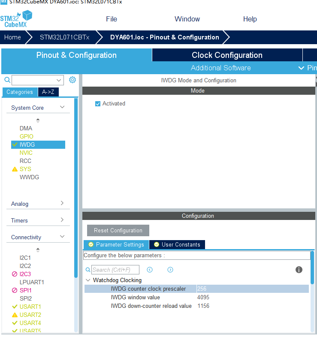The height and width of the screenshot is (337, 317).
Task: Select Pinout & Configuration tab
Action: (x=76, y=55)
